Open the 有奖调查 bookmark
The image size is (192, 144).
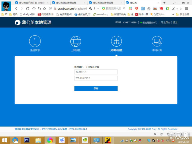(x=64, y=14)
